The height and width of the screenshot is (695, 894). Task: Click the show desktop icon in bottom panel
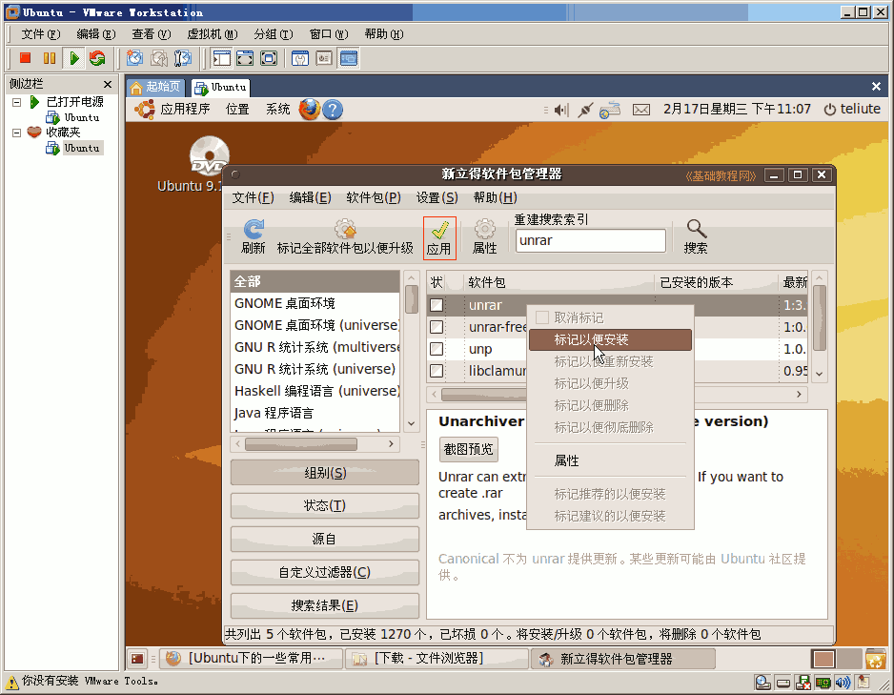pyautogui.click(x=137, y=659)
